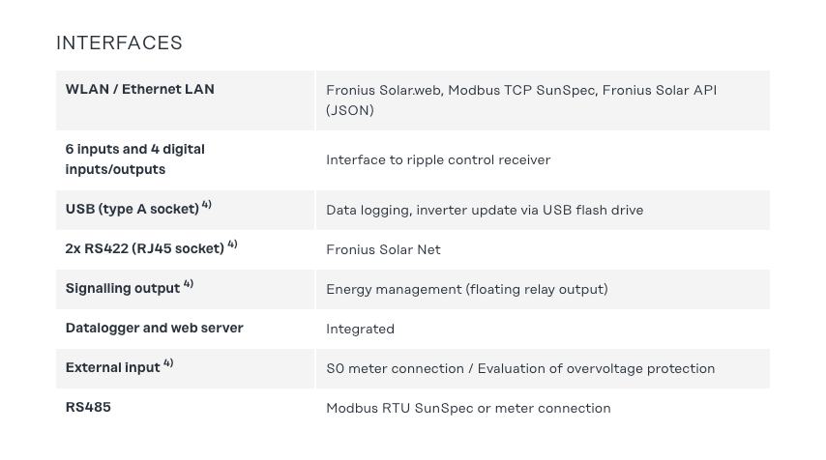
Task: Click footnote 4 marker beside USB socket
Action: (207, 205)
